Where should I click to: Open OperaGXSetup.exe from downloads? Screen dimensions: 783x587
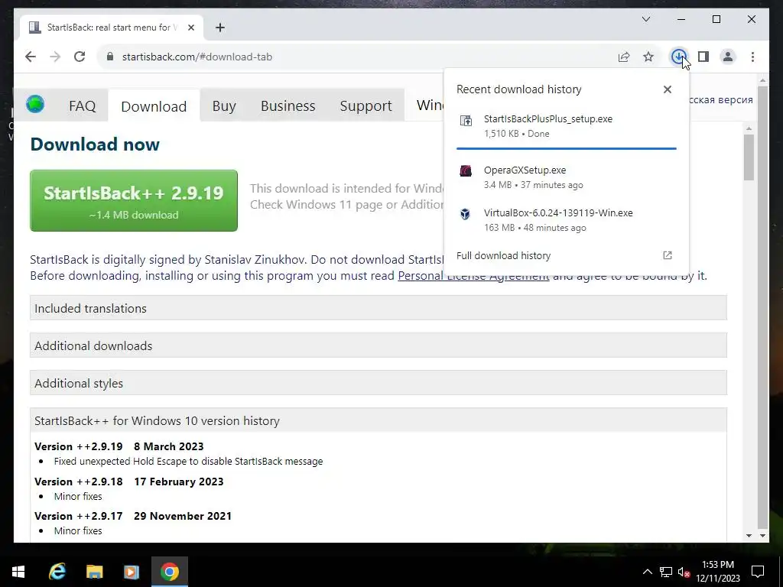coord(567,177)
